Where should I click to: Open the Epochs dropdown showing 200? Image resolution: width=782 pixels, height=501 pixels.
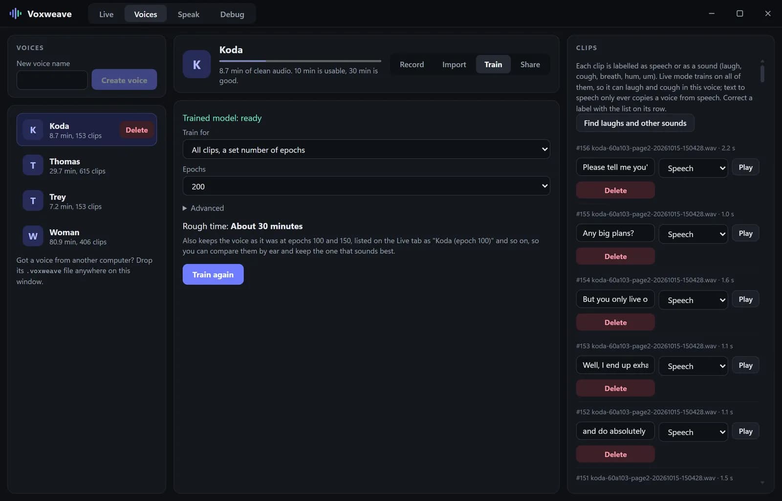click(x=366, y=186)
